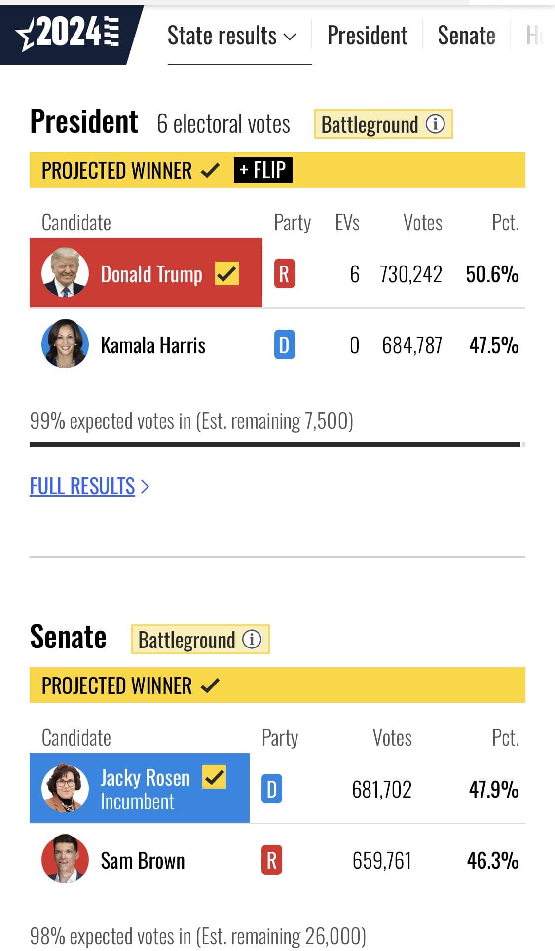Viewport: 555px width, 951px height.
Task: Expand the chevron beside Full Results
Action: point(145,487)
